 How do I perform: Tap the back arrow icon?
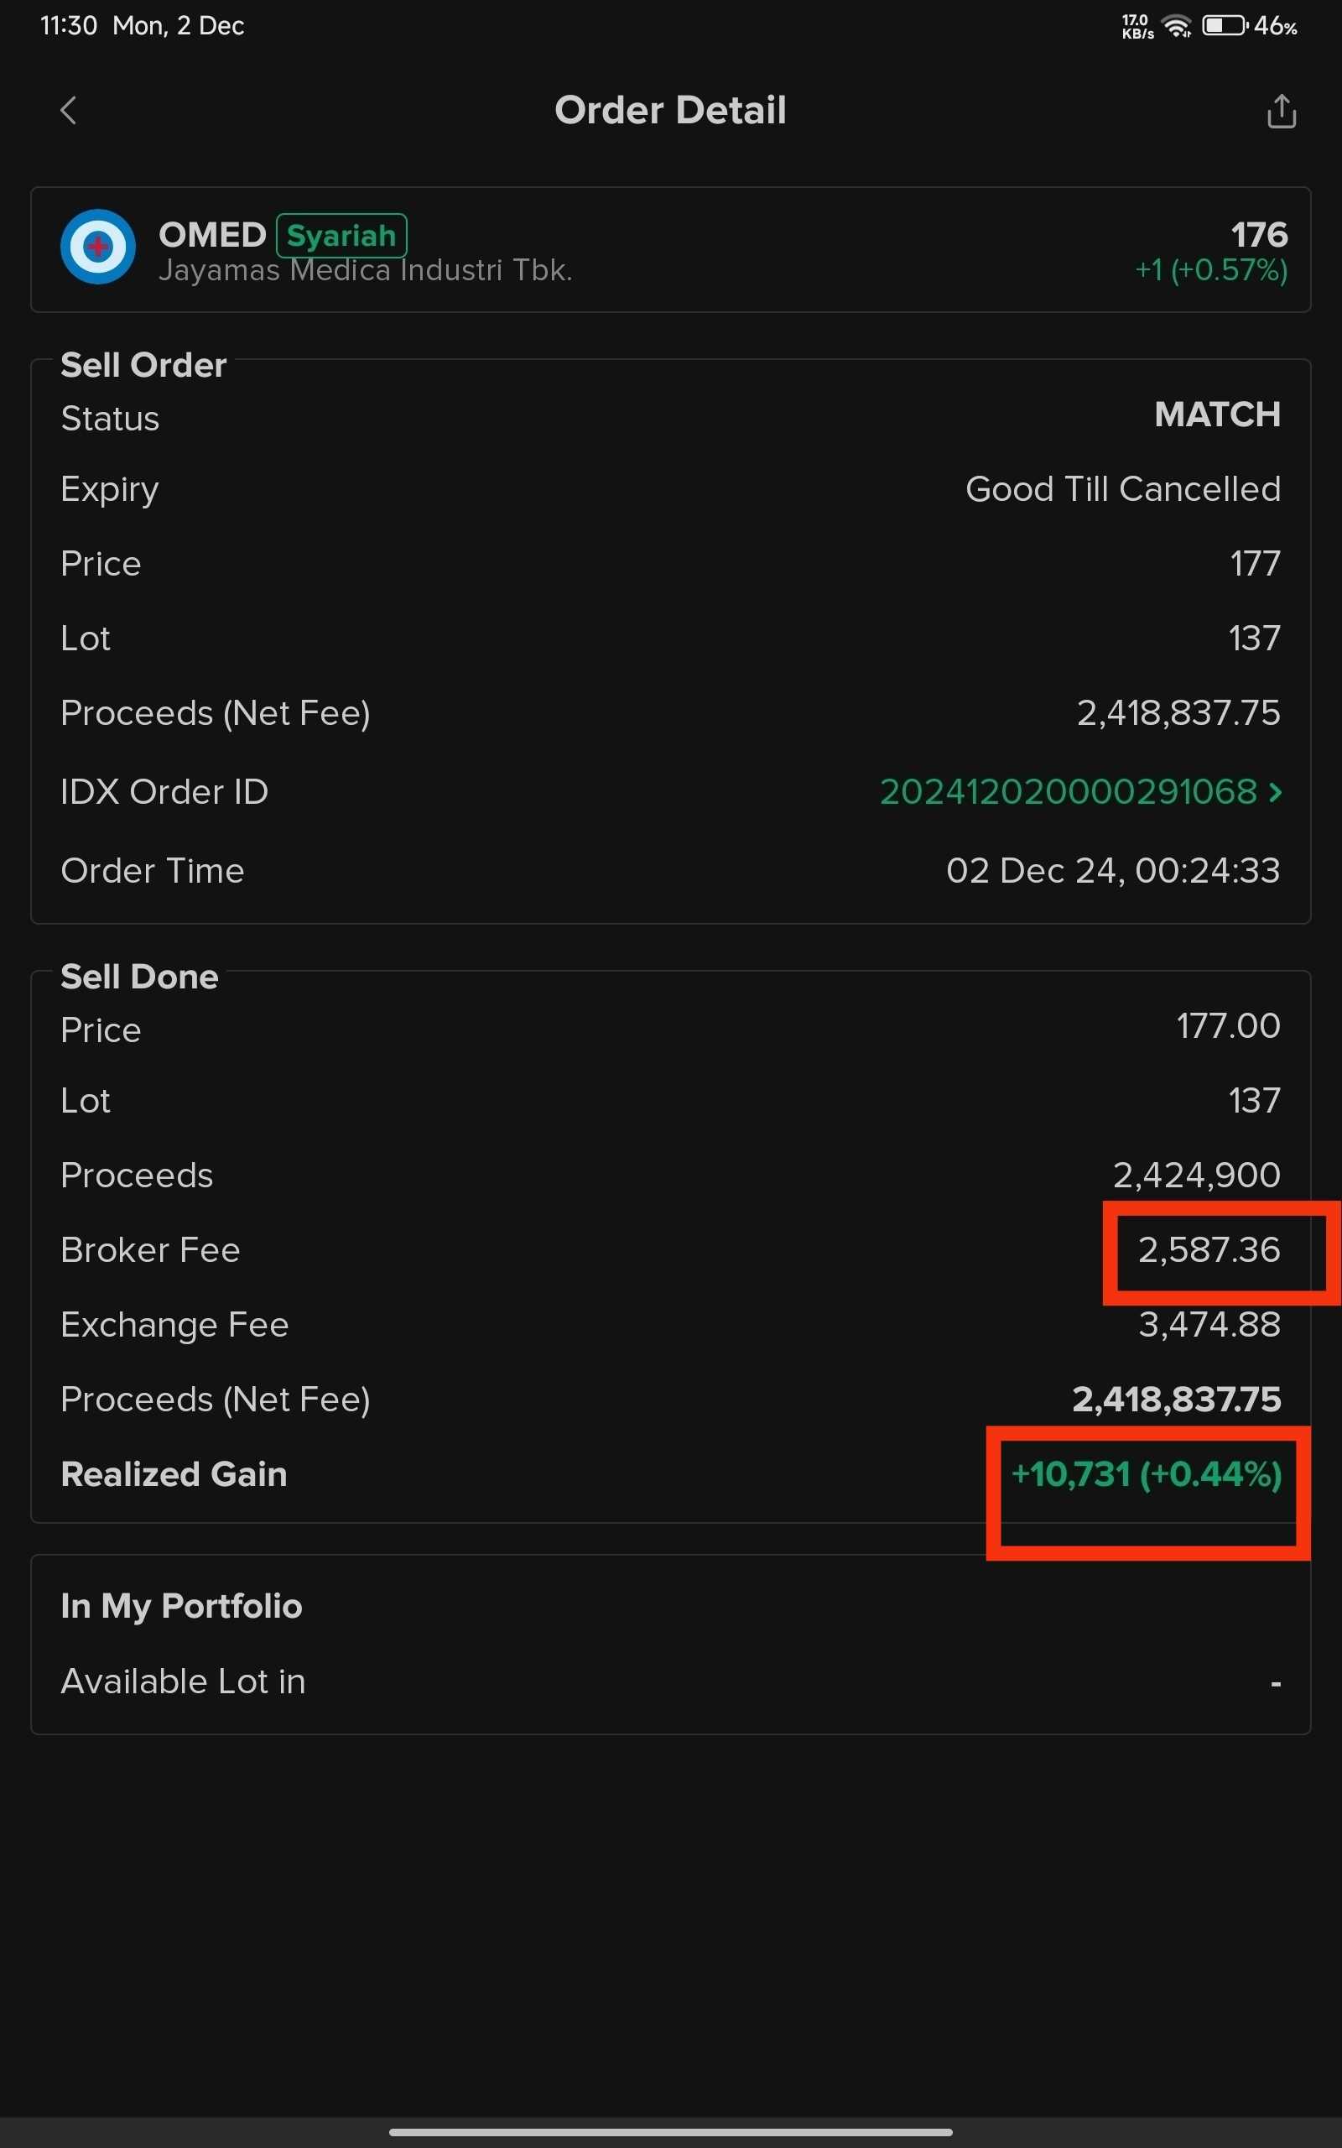coord(68,111)
